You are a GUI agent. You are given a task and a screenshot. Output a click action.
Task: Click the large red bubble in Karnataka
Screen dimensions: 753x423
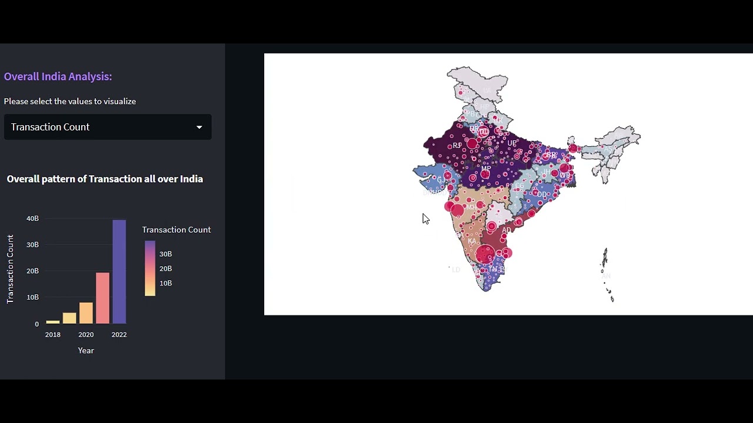coord(485,255)
